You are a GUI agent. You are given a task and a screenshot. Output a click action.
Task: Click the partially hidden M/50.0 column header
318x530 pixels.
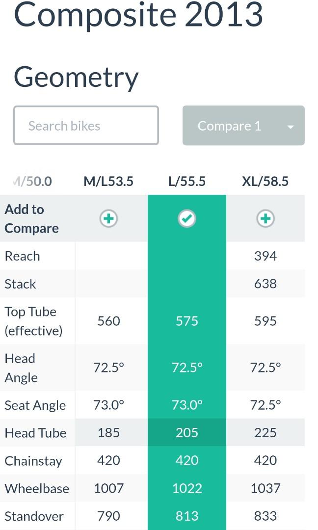(x=32, y=182)
